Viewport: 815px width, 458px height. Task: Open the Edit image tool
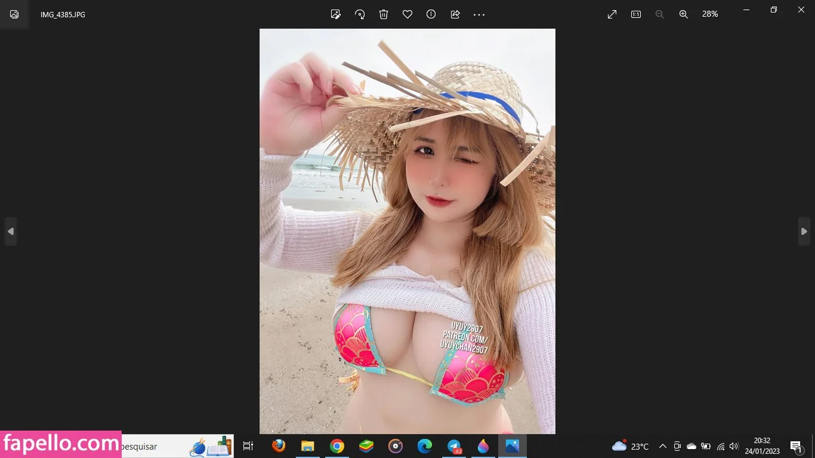click(336, 14)
